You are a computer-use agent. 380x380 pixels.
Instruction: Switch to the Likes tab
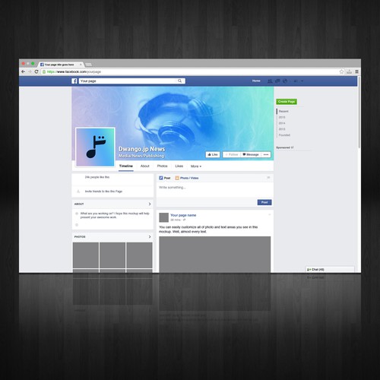[x=179, y=166]
